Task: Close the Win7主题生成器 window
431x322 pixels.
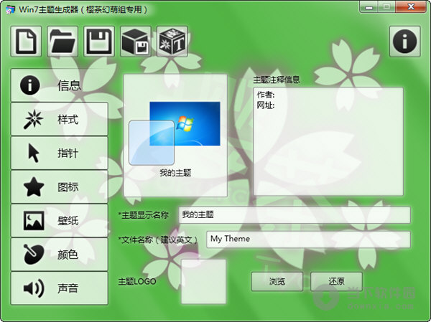Action: pos(411,6)
